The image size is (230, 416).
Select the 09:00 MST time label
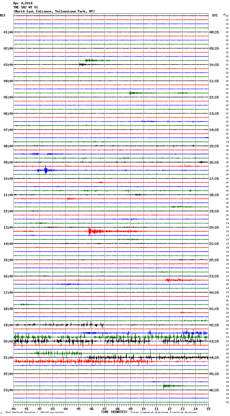point(8,162)
